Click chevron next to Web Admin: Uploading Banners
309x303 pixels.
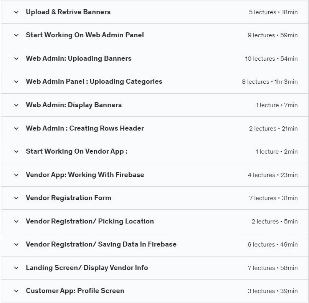(17, 59)
